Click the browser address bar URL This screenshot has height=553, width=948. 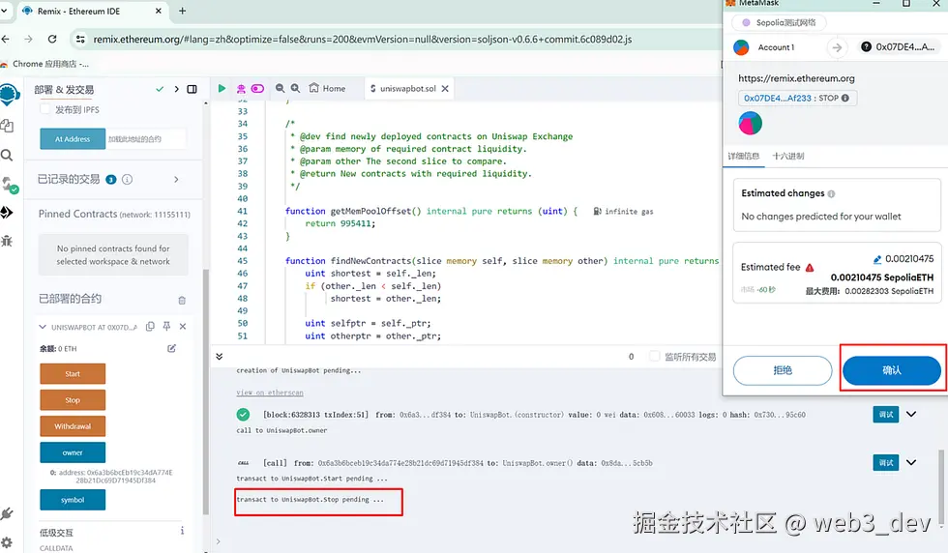click(363, 40)
